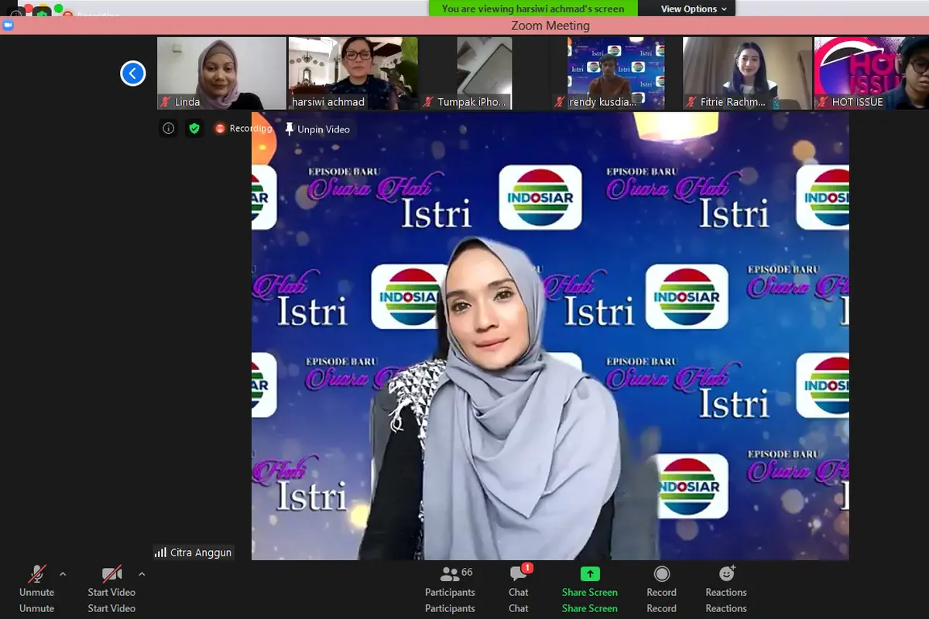Viewport: 929px width, 619px height.
Task: Click the participant count 66
Action: tap(467, 573)
